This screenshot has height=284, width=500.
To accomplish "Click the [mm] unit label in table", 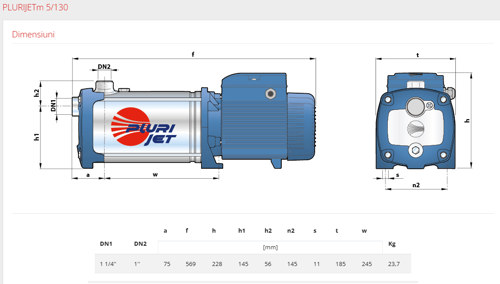I will pyautogui.click(x=270, y=247).
